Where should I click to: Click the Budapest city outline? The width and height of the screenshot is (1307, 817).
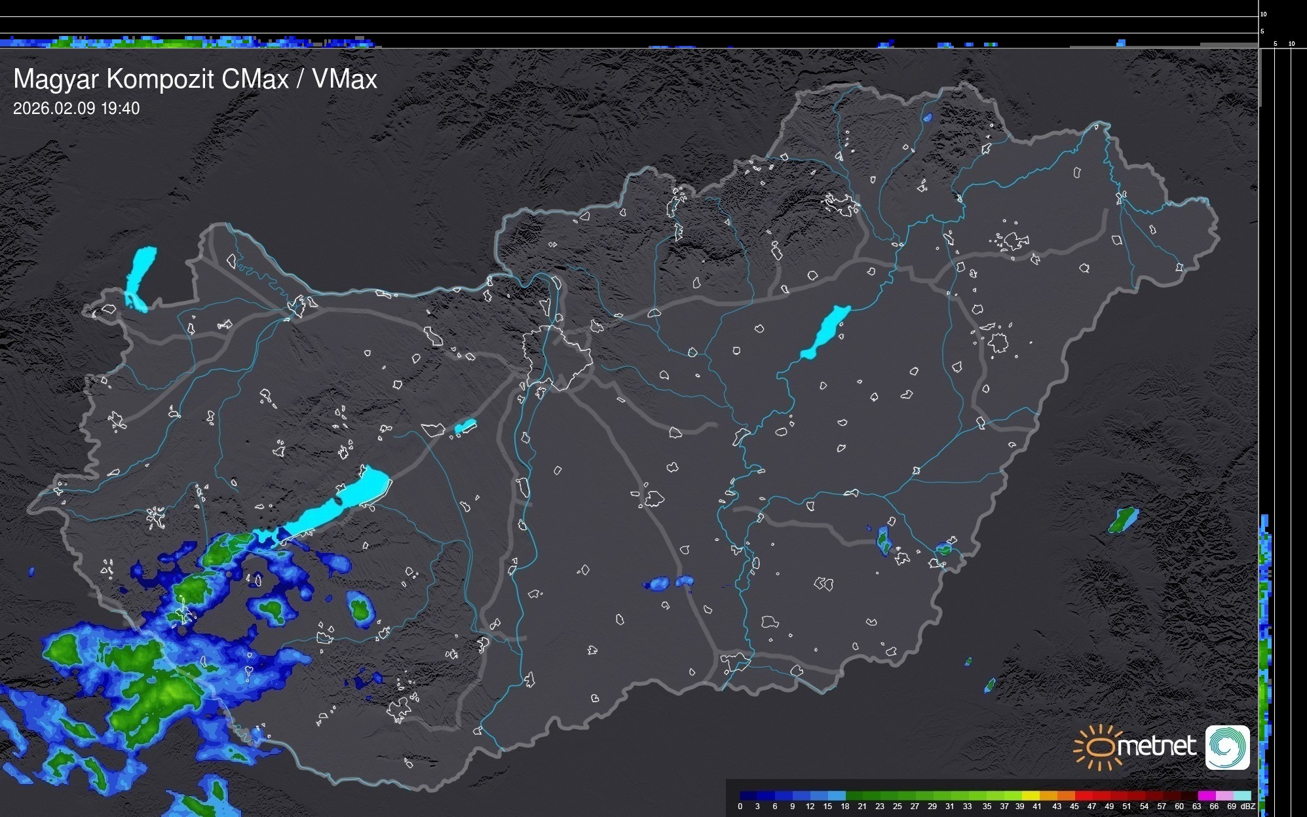pos(557,357)
